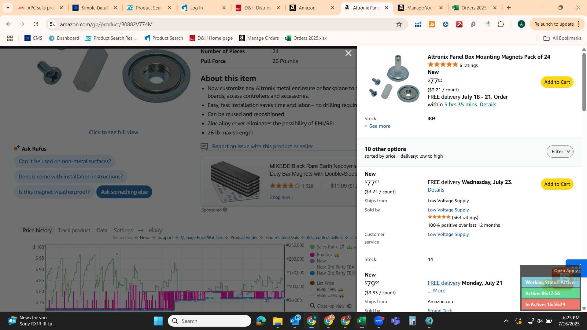Open the D&H Home page bookmark
Viewport: 587px width, 330px height.
point(211,38)
